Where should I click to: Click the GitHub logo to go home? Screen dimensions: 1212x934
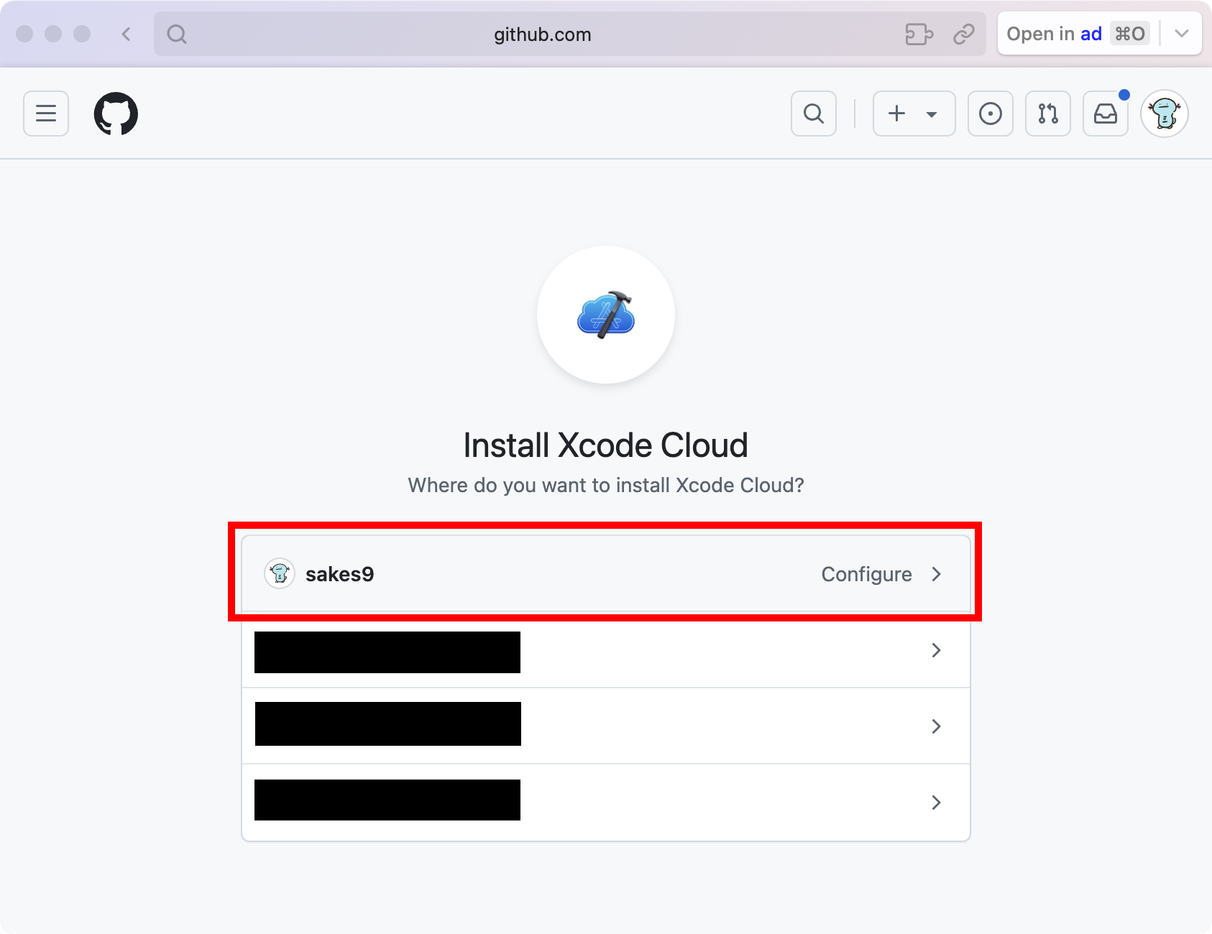115,113
